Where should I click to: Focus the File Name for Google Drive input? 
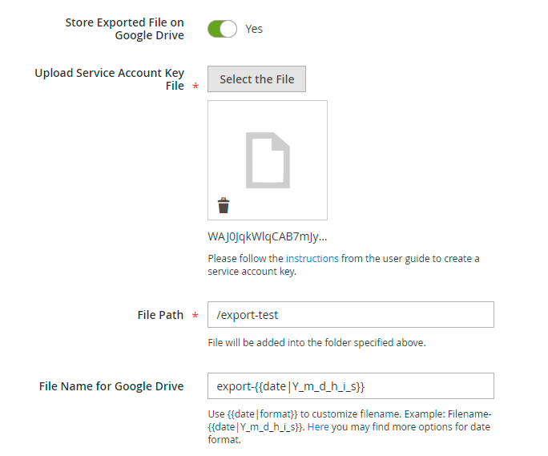pyautogui.click(x=350, y=386)
